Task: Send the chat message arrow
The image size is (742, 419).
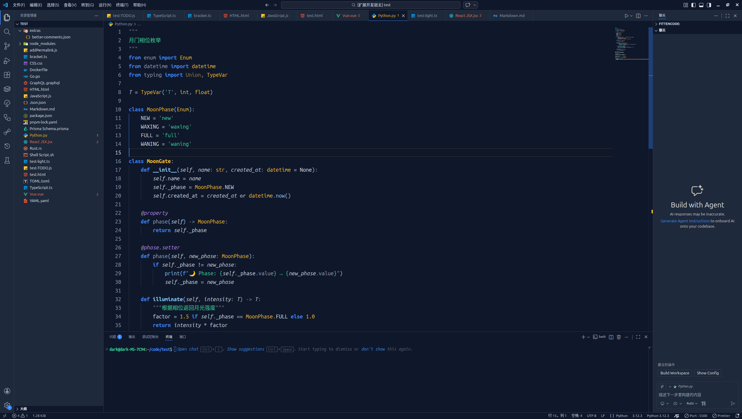Action: tap(733, 404)
